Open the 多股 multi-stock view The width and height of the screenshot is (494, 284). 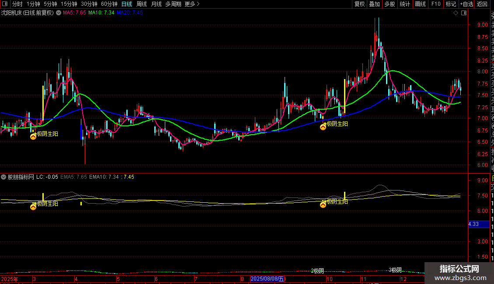pyautogui.click(x=390, y=4)
